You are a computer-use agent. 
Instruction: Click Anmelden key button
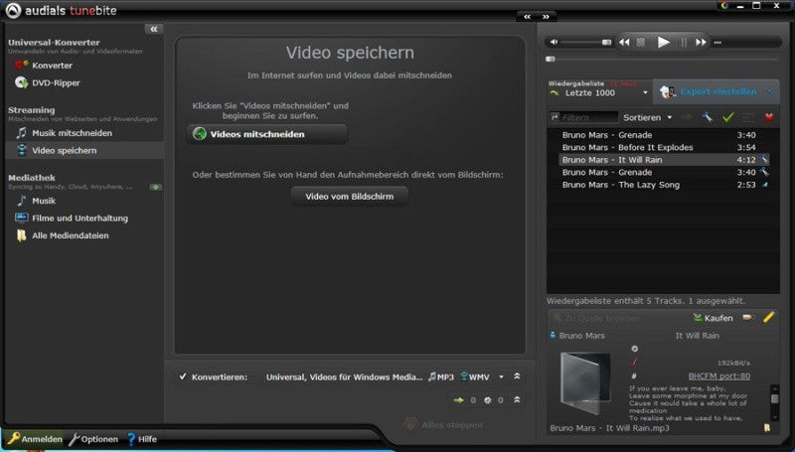pos(35,439)
